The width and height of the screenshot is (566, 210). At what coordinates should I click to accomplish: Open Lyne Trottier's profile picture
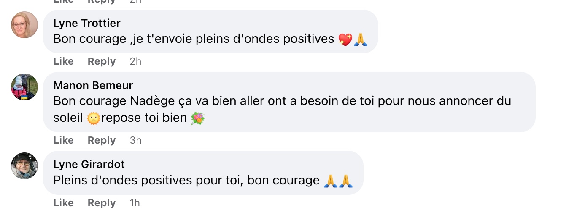point(24,24)
